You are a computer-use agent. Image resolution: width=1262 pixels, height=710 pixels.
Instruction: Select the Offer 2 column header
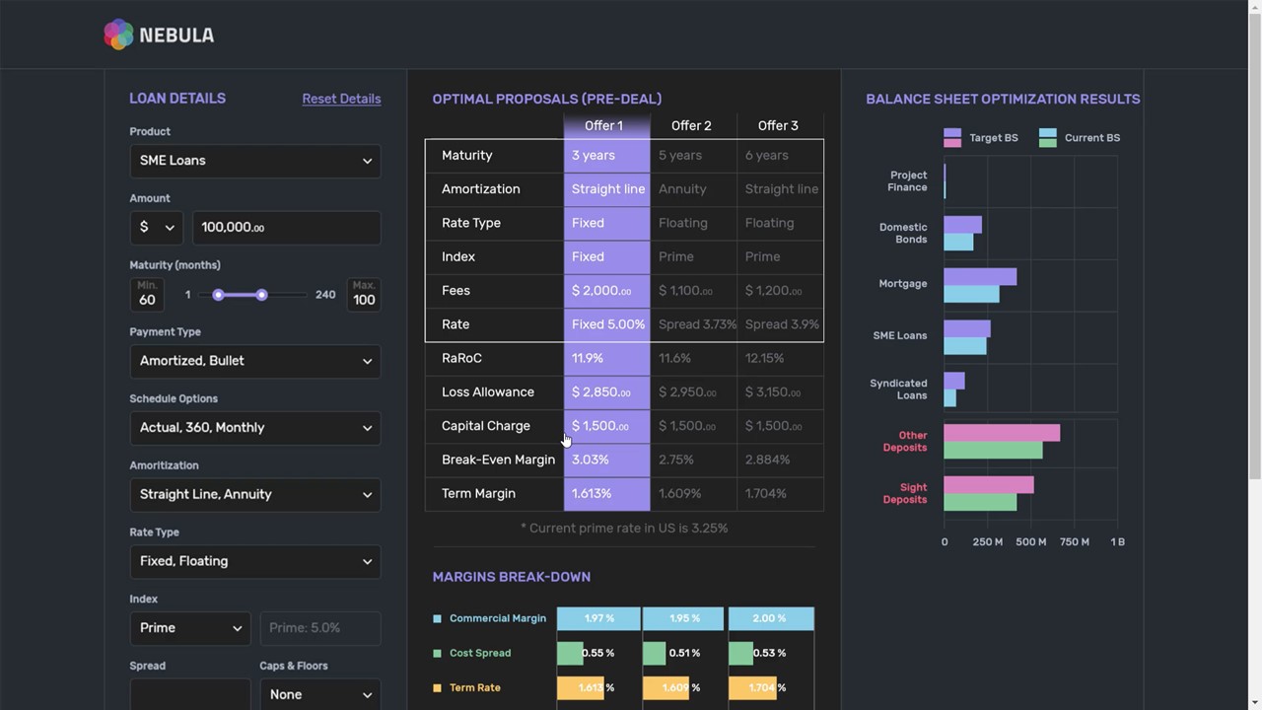(691, 125)
